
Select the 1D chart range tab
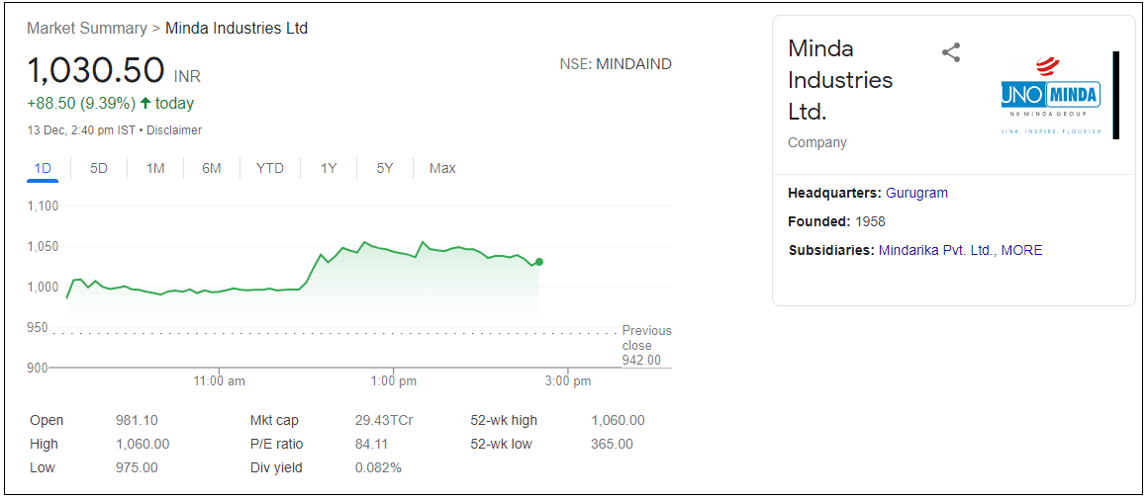[43, 168]
